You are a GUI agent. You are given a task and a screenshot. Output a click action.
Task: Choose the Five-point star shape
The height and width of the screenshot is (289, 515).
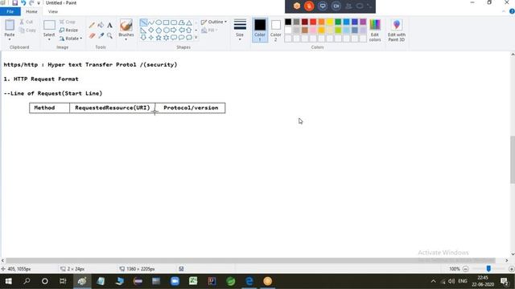[x=159, y=38]
